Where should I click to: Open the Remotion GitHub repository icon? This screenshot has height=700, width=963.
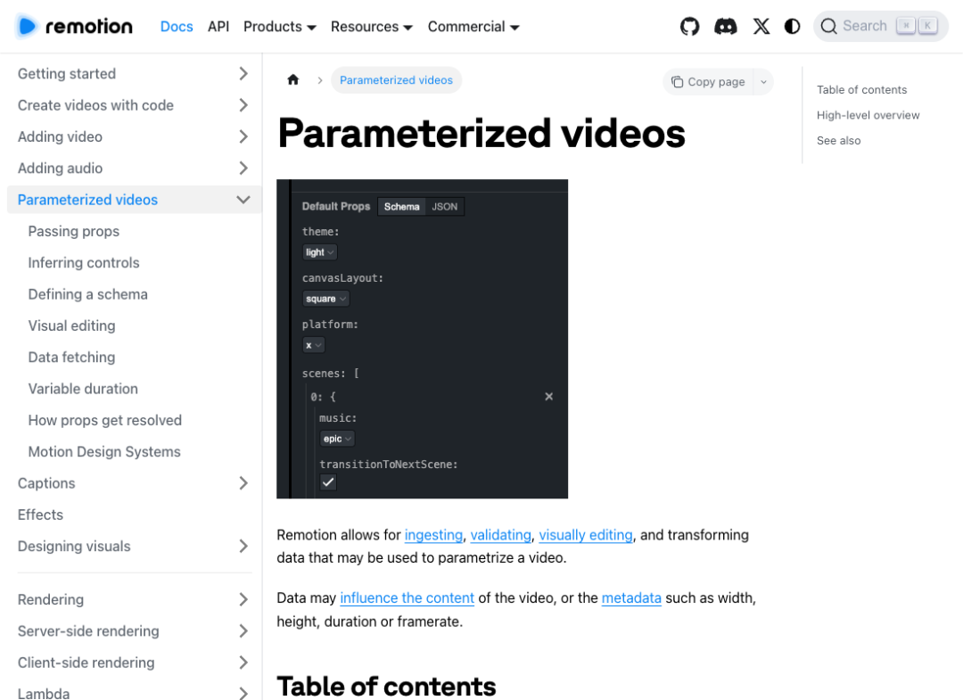[689, 27]
